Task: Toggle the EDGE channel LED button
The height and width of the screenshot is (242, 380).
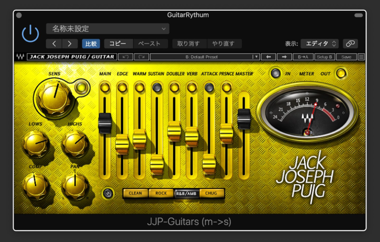Action: [x=122, y=87]
